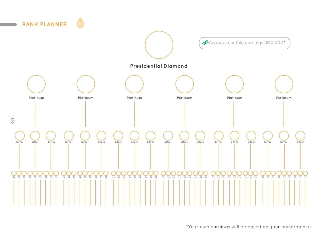Image resolution: width=320 pixels, height=242 pixels.
Task: Click the Silver circle directly beneath first Platinum line
Action: click(x=35, y=136)
